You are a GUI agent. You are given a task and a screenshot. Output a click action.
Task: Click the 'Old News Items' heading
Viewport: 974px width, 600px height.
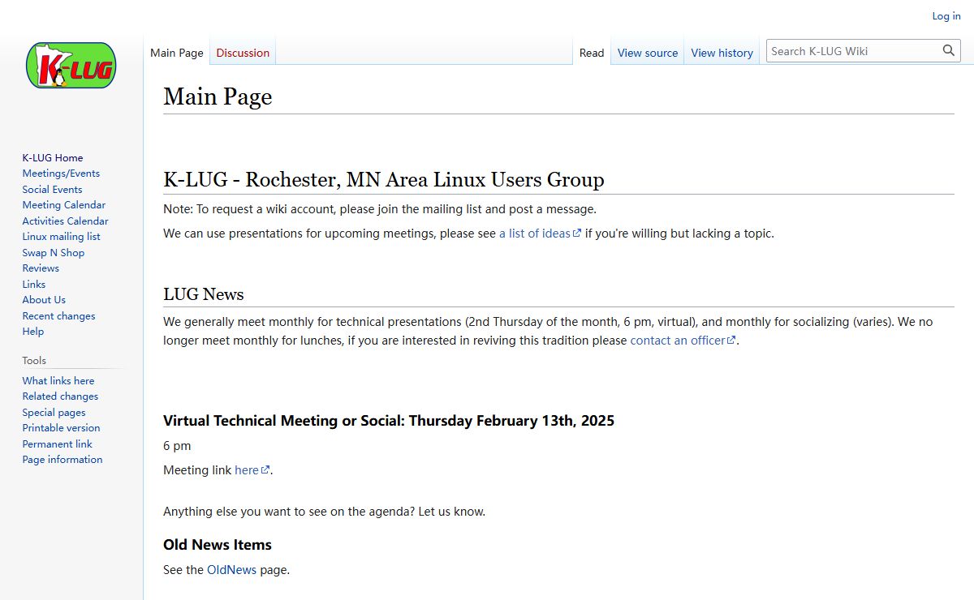pos(218,545)
